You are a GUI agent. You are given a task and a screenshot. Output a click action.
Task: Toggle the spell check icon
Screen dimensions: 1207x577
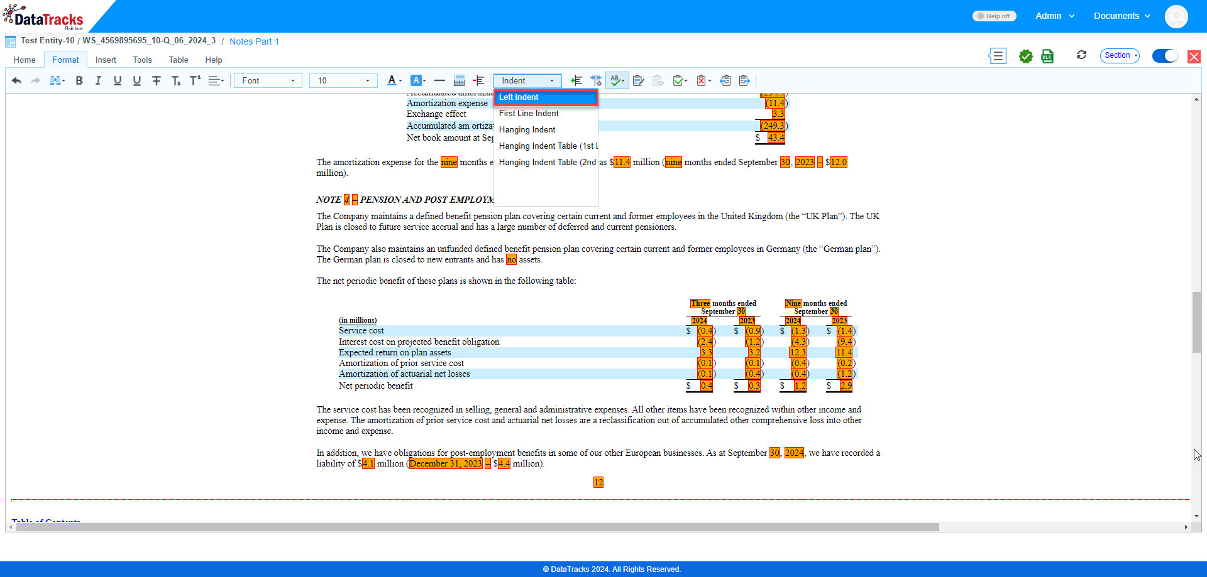click(x=617, y=80)
